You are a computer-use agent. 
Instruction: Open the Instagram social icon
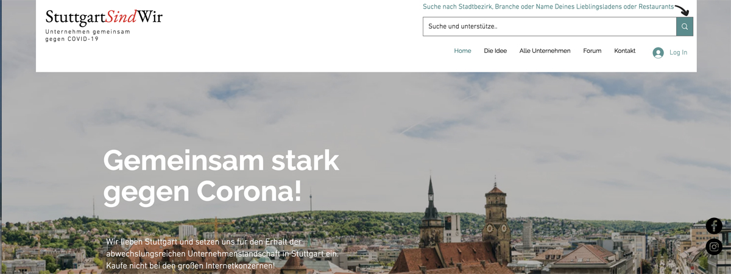pyautogui.click(x=714, y=247)
